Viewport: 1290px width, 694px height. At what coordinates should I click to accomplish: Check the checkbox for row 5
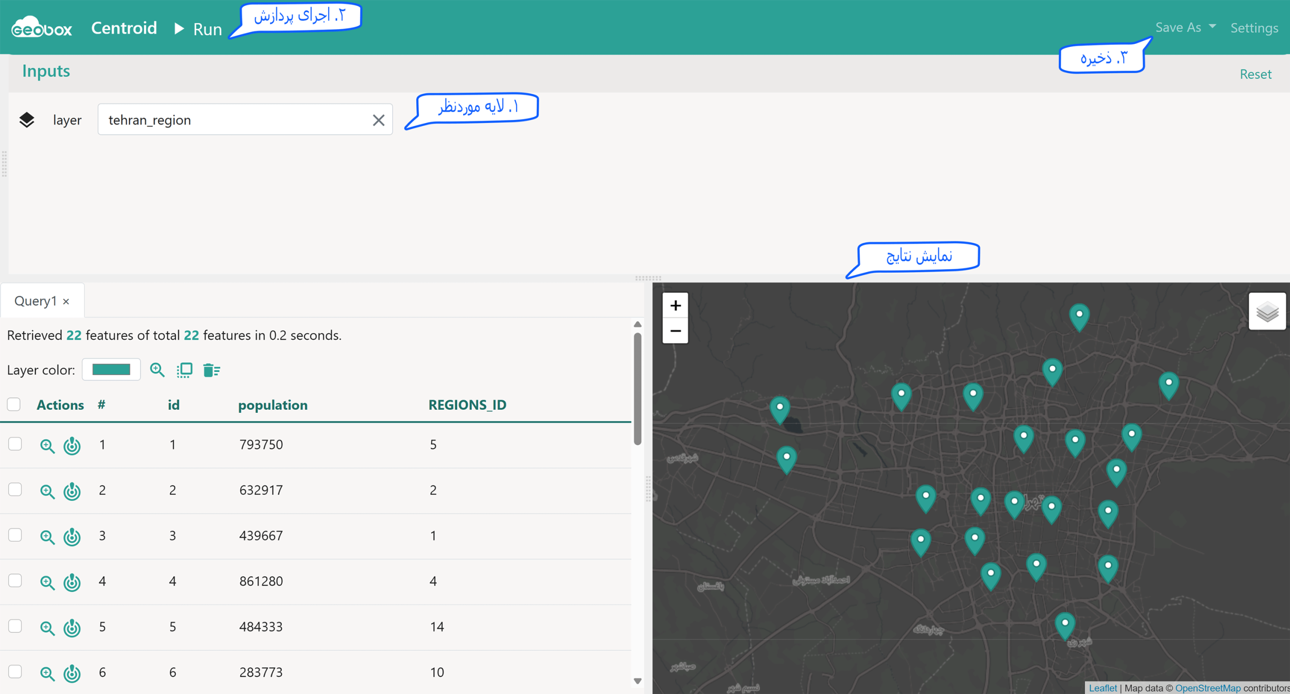[x=15, y=626]
